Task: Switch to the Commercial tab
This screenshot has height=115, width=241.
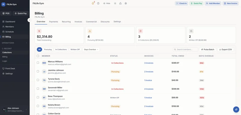Action: (91, 22)
